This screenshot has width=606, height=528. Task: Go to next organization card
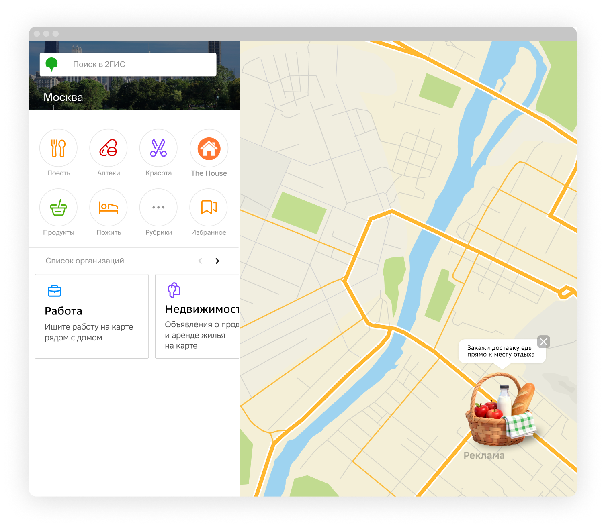point(217,261)
